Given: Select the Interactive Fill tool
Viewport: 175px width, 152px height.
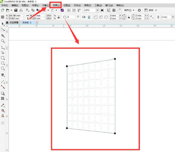Looking at the screenshot, I should coord(3,110).
